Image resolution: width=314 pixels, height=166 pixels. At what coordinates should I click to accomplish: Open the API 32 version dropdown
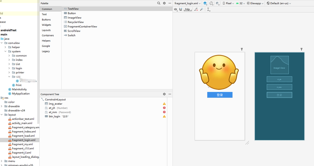241,4
